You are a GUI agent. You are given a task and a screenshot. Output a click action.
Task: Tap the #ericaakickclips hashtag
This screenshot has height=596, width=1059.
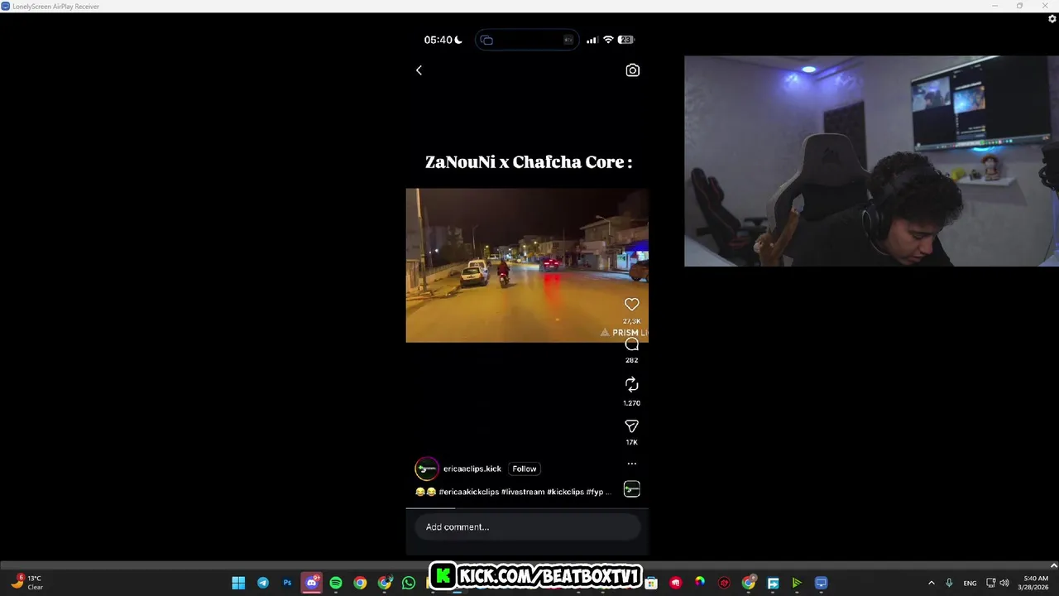point(469,492)
